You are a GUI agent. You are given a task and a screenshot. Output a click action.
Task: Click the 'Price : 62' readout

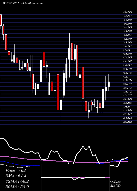[x=16, y=171]
